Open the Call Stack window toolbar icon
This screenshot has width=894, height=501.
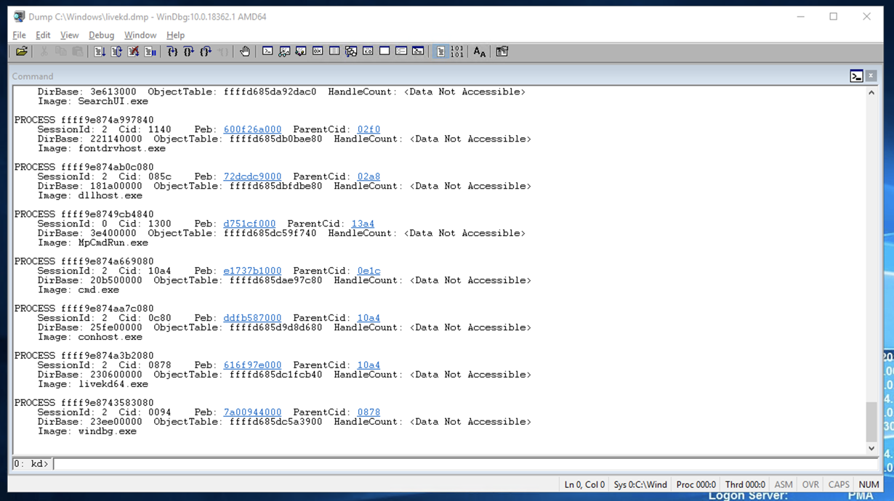click(x=351, y=52)
